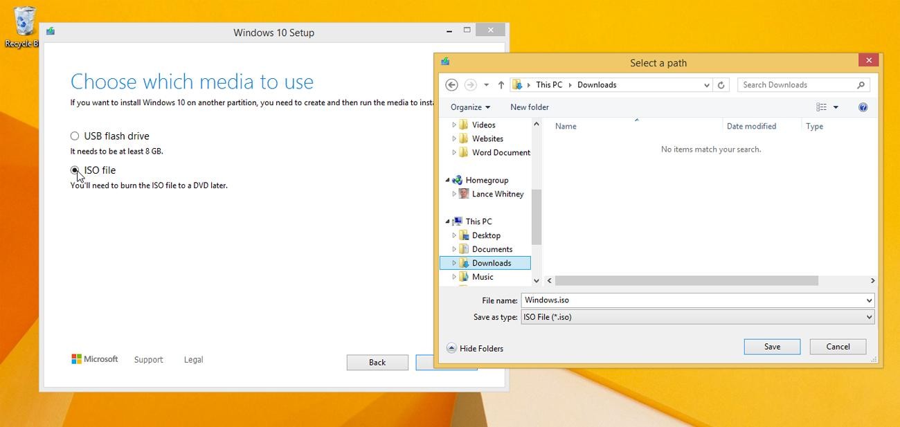Click Windows 10 Setup title bar icon
Screen dimensions: 900x427
50,31
